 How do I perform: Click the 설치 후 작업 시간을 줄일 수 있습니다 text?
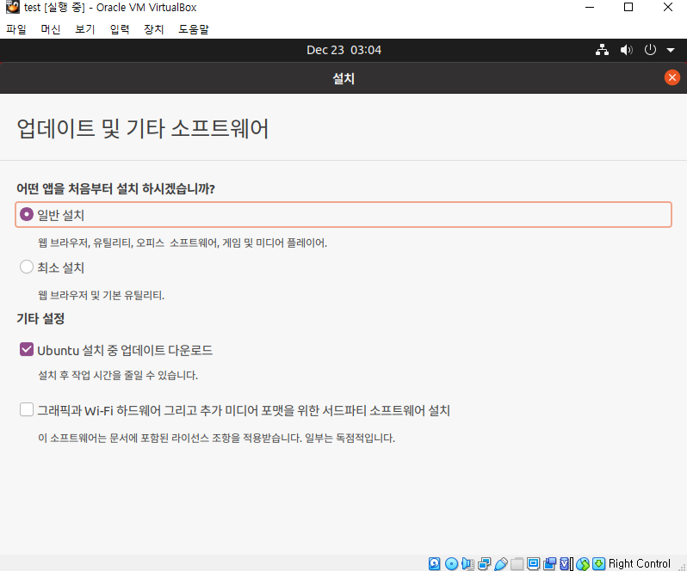click(118, 375)
